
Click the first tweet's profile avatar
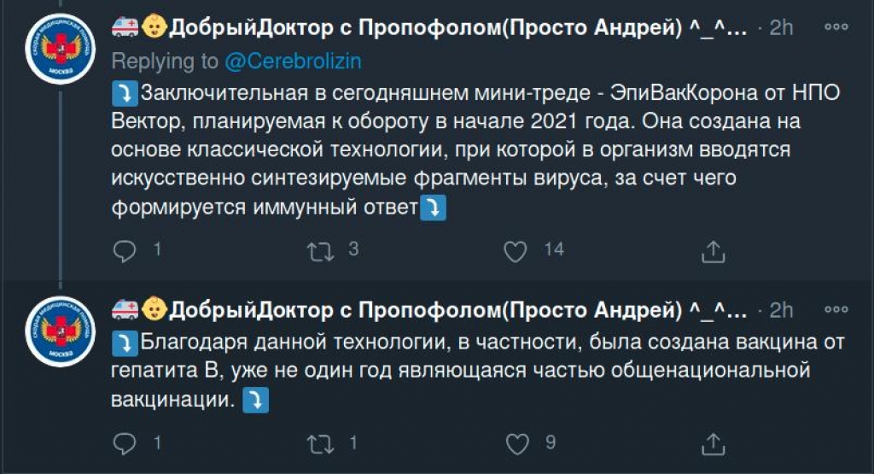[x=59, y=49]
